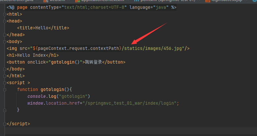The height and width of the screenshot is (136, 257).
Task: Click the </html> closing tag text
Action: tap(16, 76)
